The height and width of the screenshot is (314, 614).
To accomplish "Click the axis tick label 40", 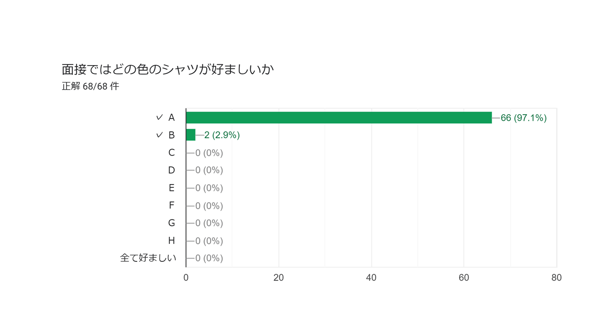I will [x=371, y=277].
